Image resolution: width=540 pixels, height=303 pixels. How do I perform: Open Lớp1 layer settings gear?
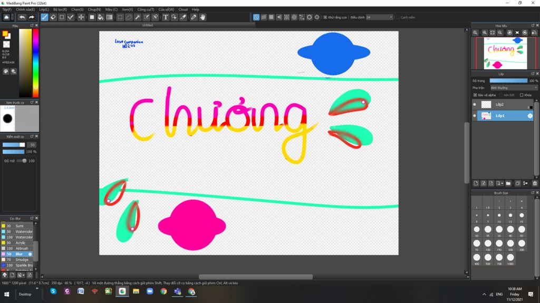tap(530, 116)
